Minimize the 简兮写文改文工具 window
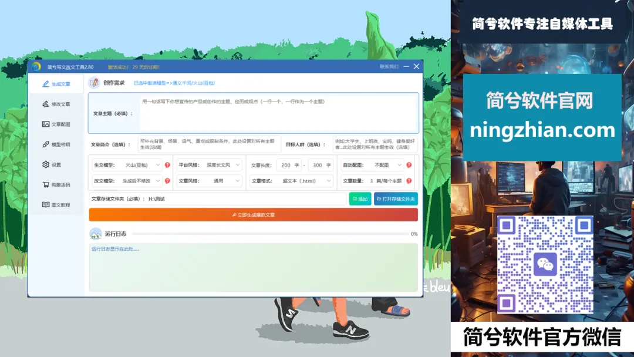 pyautogui.click(x=406, y=66)
